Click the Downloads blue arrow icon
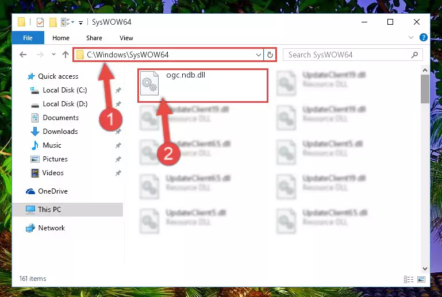This screenshot has height=297, width=442. 34,132
